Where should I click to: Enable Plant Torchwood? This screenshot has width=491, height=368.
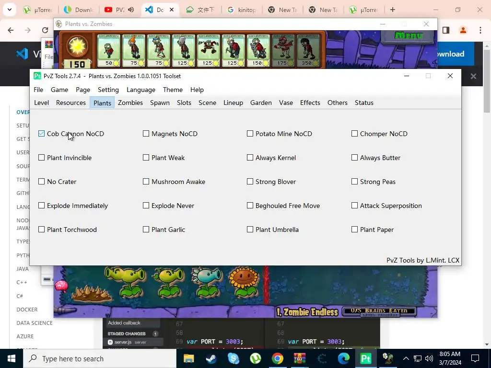coord(41,230)
